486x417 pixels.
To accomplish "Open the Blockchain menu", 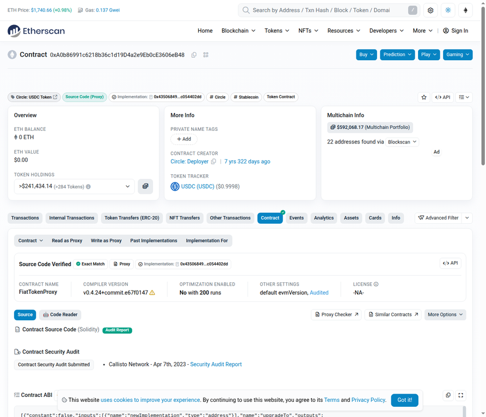I will [238, 31].
